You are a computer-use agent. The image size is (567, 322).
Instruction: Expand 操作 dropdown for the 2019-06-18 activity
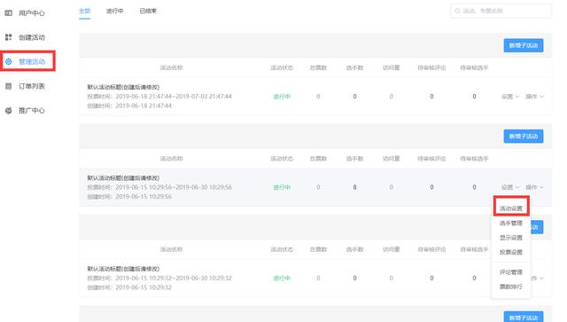click(x=535, y=97)
